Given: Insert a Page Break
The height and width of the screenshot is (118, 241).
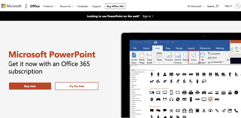Looking at the screenshot, I should coord(149,58).
